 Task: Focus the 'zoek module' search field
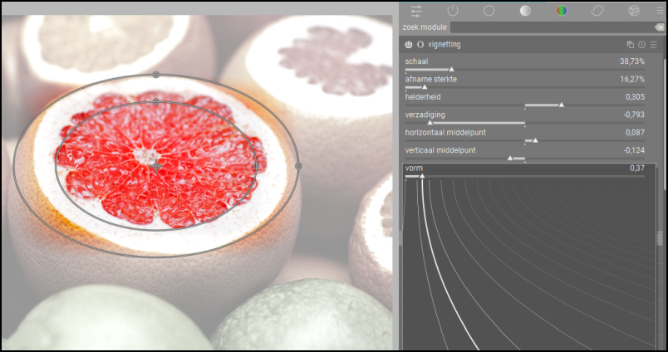click(553, 27)
